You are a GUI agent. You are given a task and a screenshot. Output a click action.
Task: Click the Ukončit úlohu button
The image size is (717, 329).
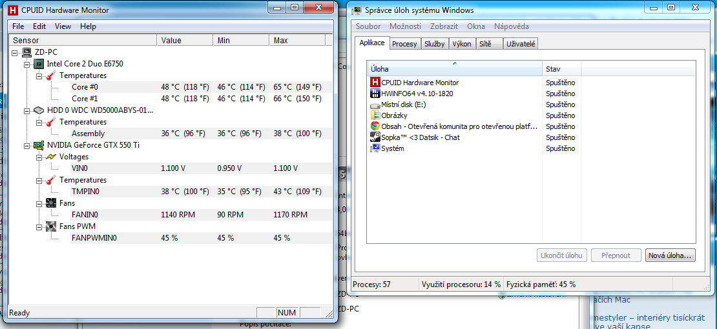coord(561,255)
